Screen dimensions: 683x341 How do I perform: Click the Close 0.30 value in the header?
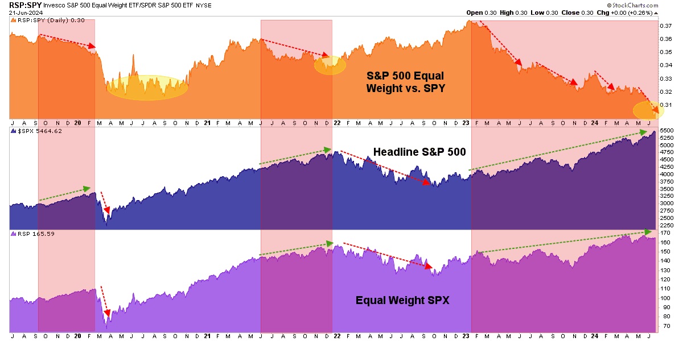[x=586, y=13]
